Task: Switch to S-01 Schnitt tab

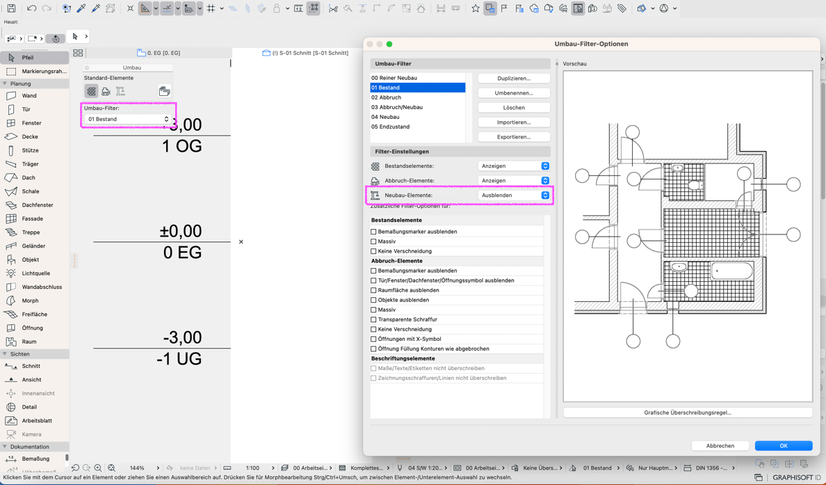Action: 305,53
